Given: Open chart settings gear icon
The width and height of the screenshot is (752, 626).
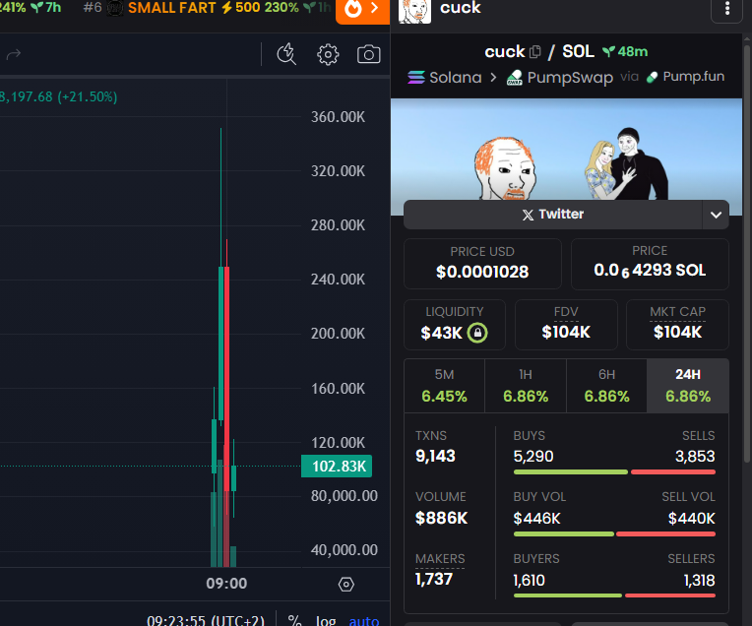Looking at the screenshot, I should click(x=328, y=54).
